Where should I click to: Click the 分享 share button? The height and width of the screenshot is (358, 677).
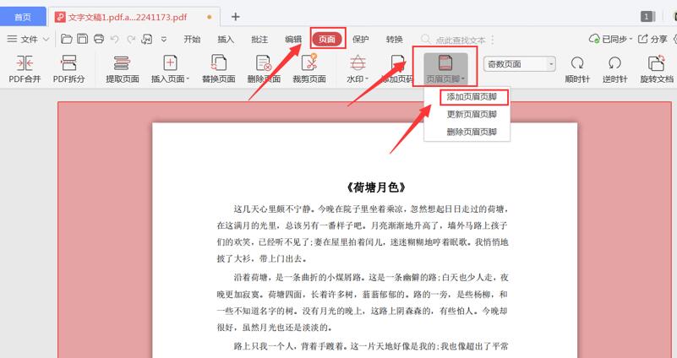[652, 39]
